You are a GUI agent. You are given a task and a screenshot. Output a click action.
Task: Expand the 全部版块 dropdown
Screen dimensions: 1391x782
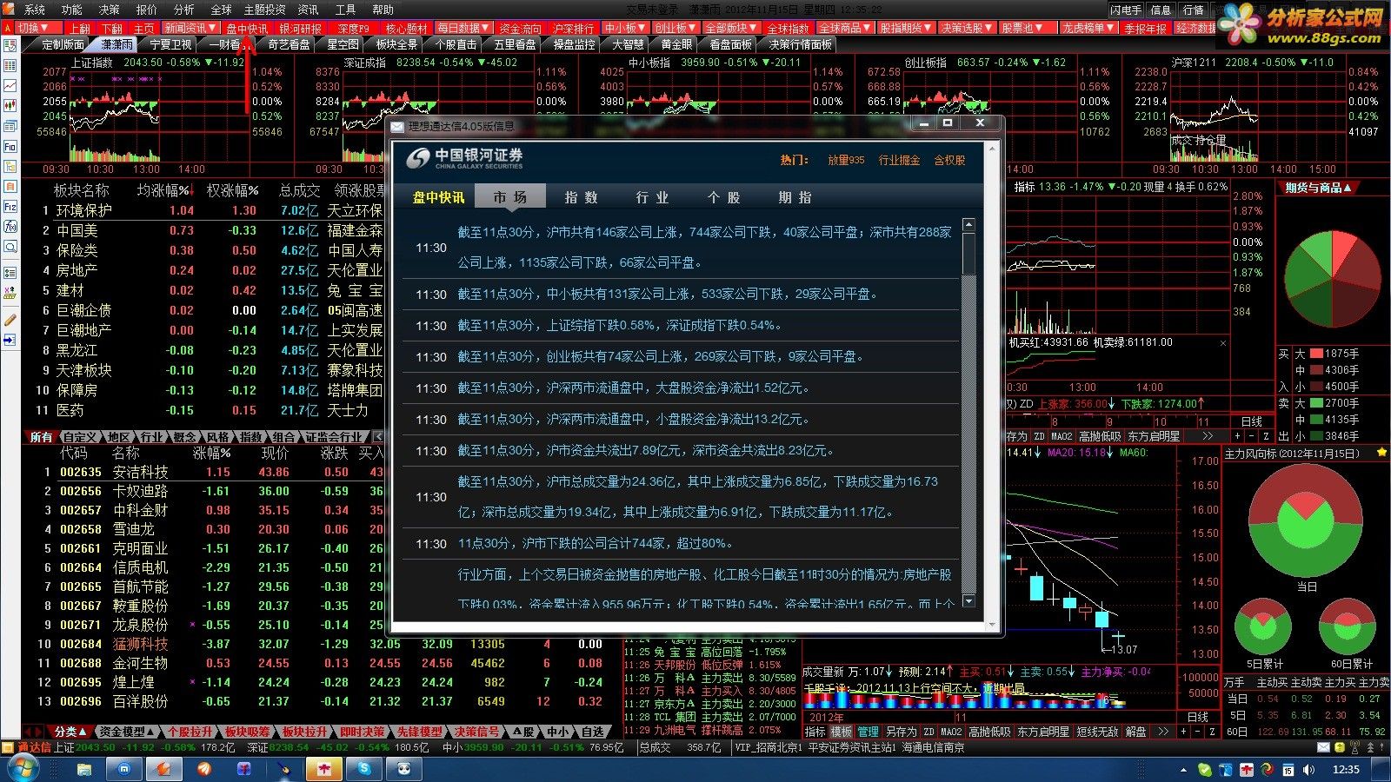[730, 28]
